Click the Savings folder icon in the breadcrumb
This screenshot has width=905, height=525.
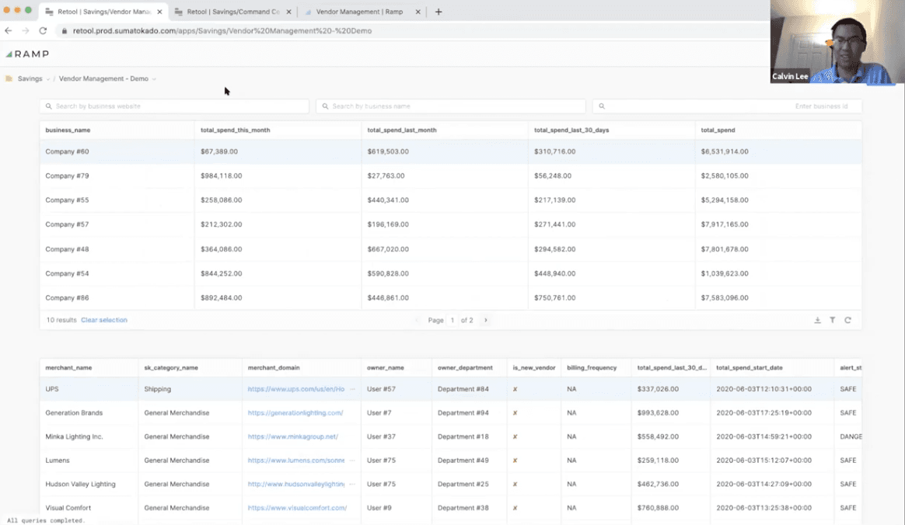(9, 78)
